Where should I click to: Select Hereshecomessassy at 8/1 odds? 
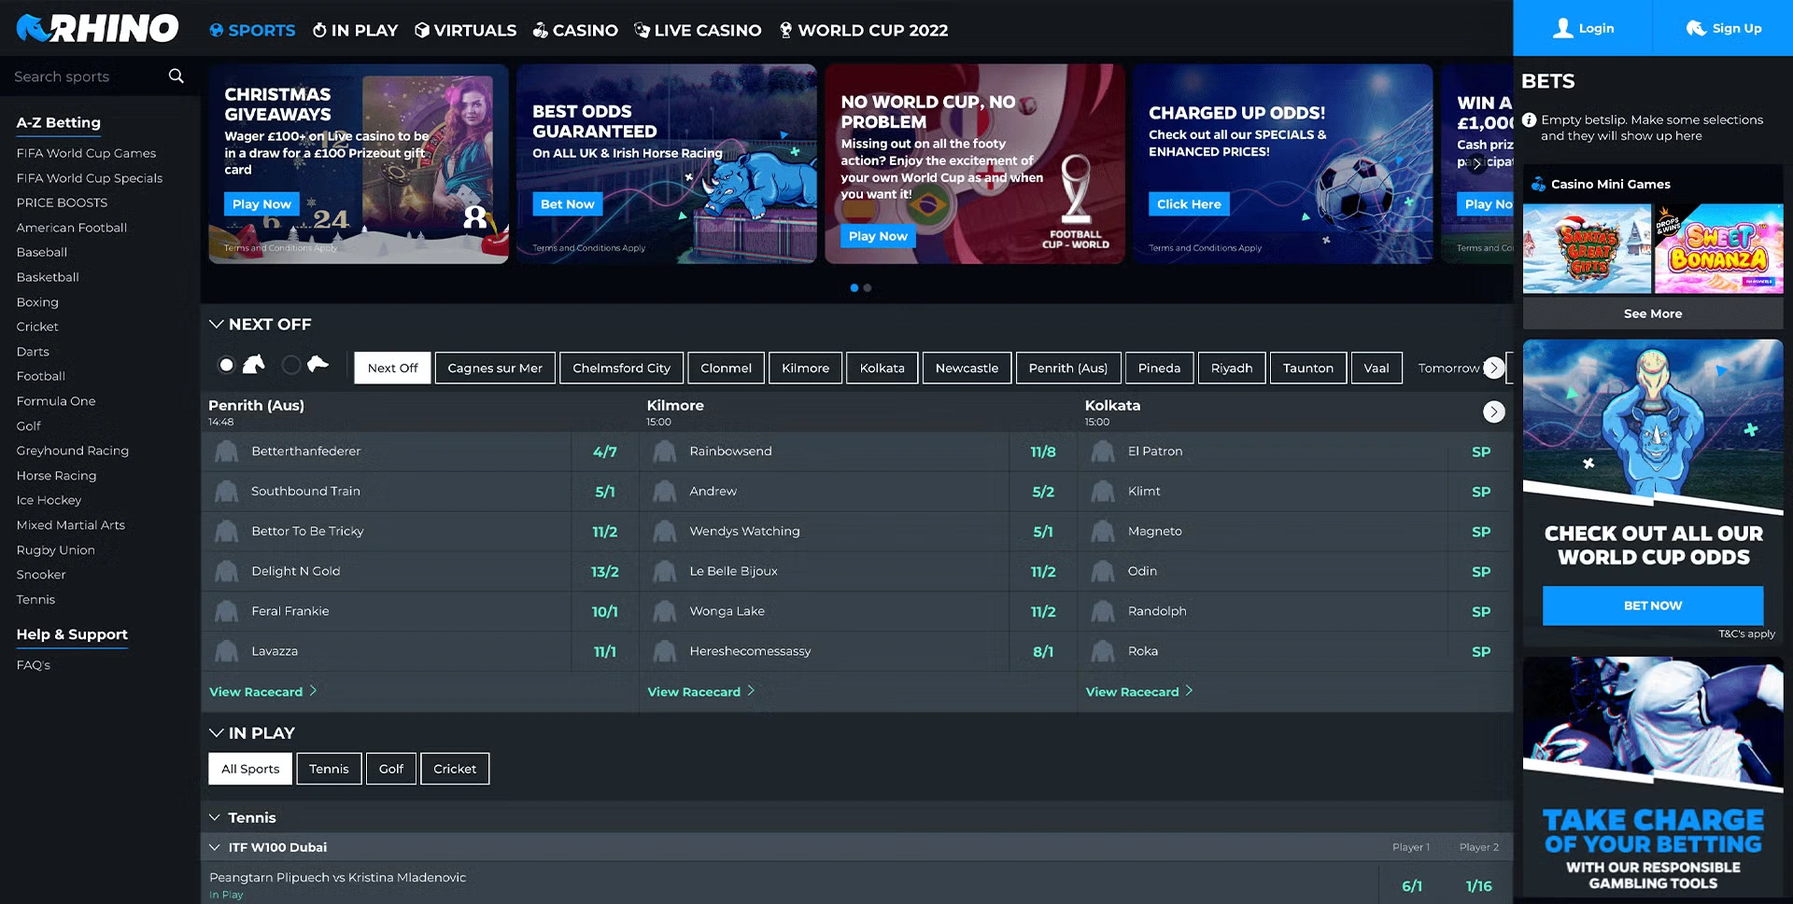click(x=1043, y=652)
